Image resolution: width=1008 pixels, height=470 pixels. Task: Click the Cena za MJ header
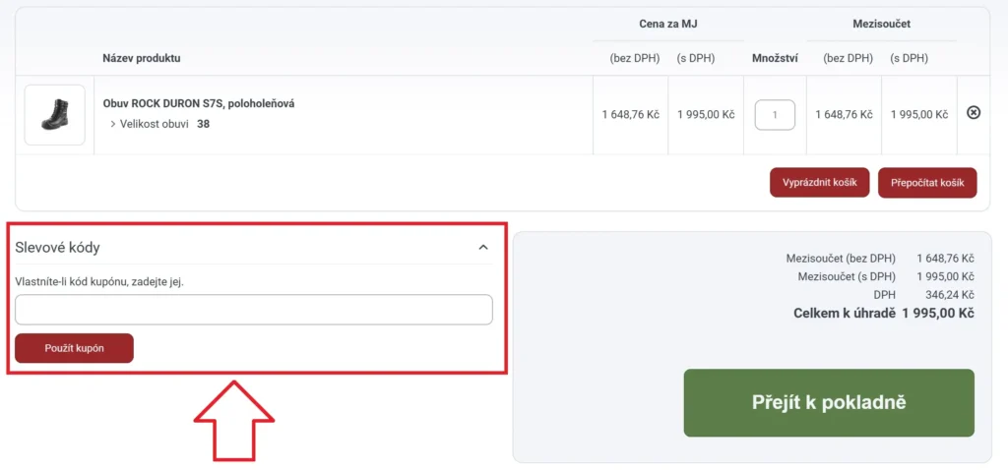click(x=668, y=25)
